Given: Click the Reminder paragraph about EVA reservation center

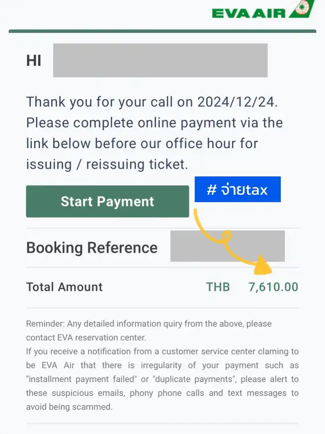Looking at the screenshot, I should 149,330.
